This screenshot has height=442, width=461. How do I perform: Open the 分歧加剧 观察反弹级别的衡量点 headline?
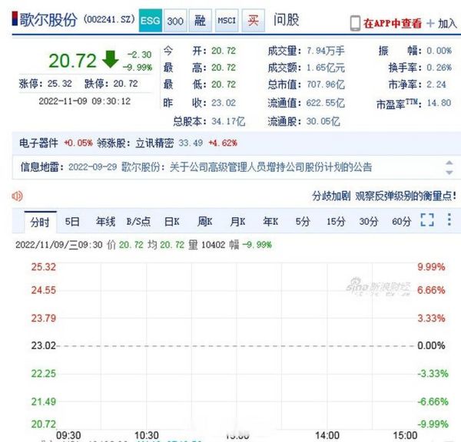coord(384,196)
